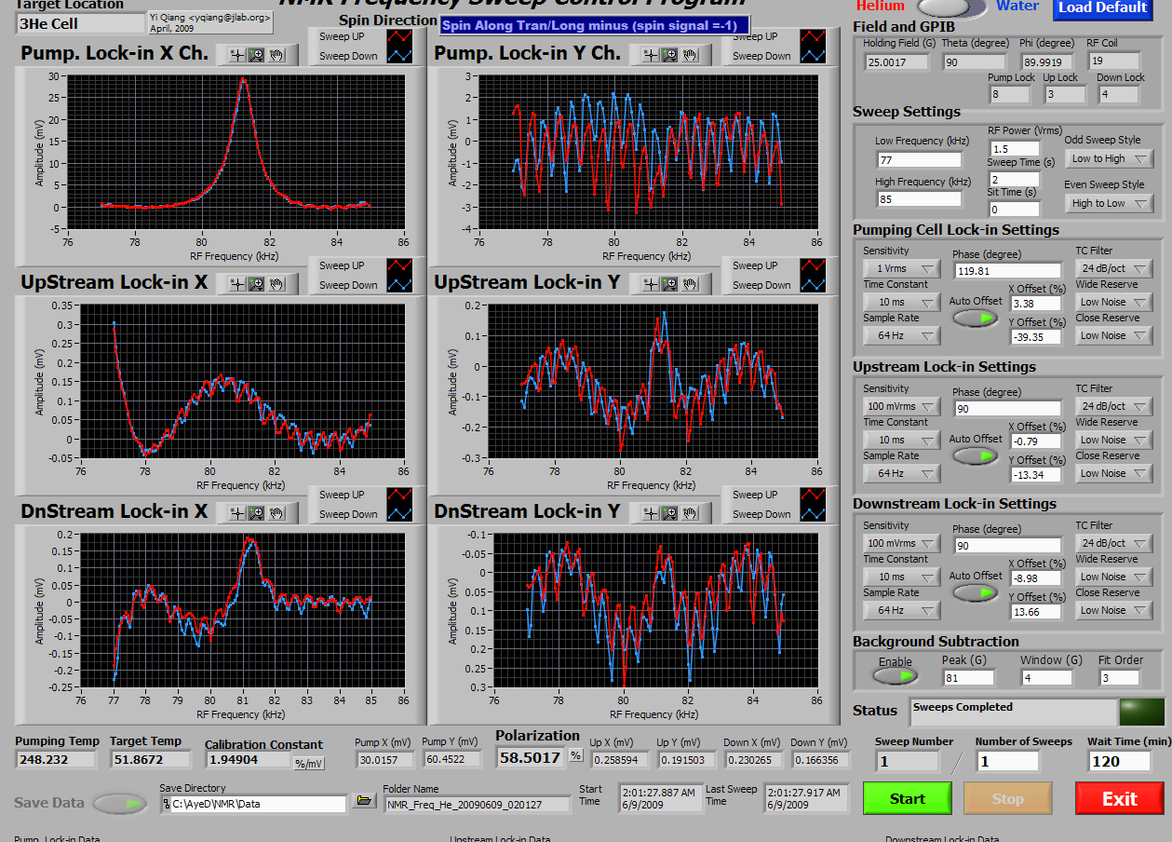
Task: Select pan hand tool on UpStream Lock-in Y graph
Action: pos(690,284)
